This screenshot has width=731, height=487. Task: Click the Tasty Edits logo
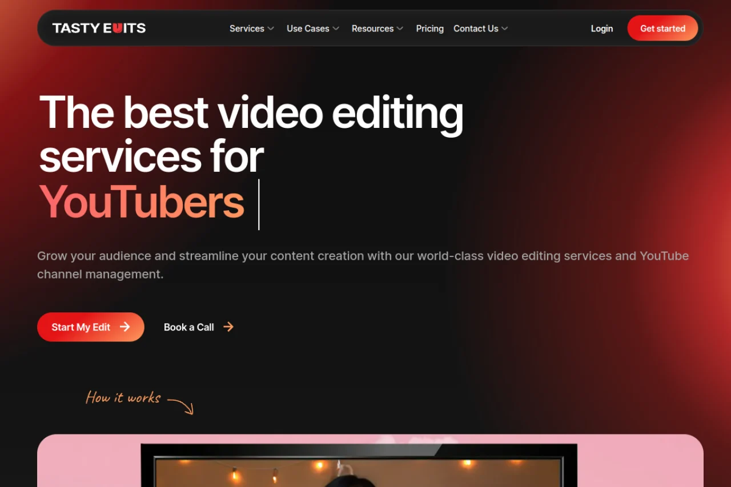click(99, 28)
